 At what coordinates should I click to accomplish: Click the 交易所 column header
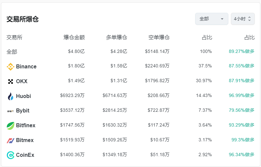[15, 37]
